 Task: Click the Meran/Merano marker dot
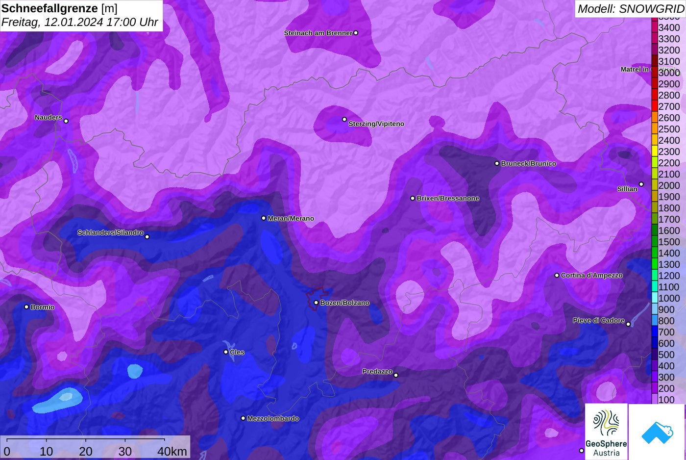(x=264, y=218)
